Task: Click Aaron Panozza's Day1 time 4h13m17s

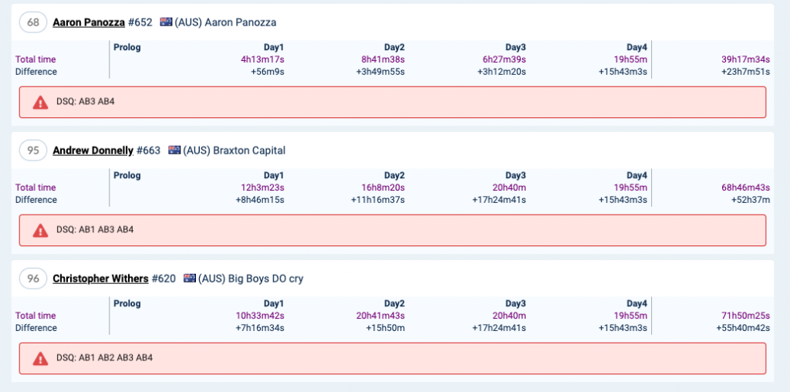Action: (262, 59)
